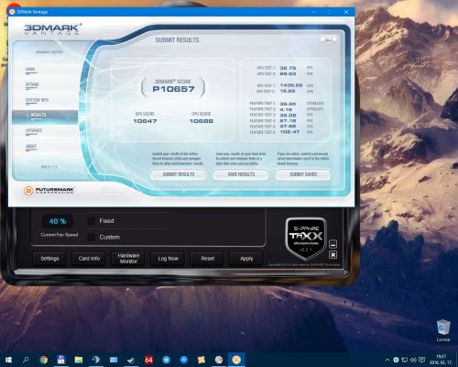Click the Futuremark Corporation logo
The image size is (458, 367).
point(49,191)
